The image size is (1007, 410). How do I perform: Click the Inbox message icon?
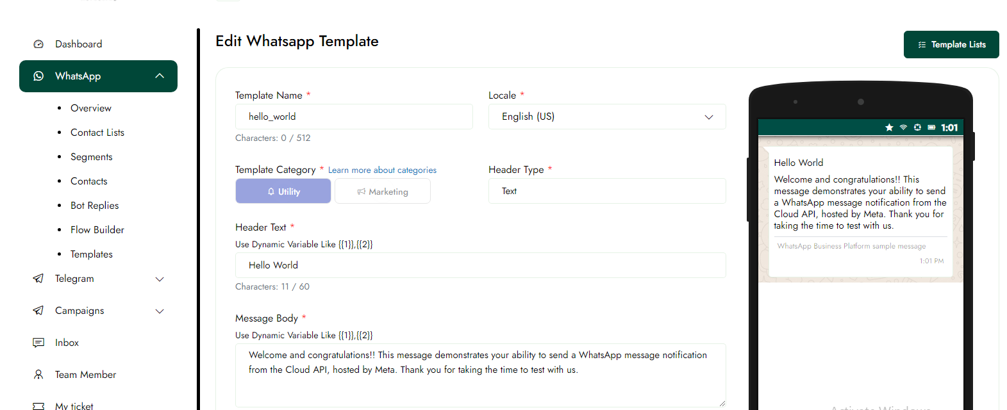point(38,343)
